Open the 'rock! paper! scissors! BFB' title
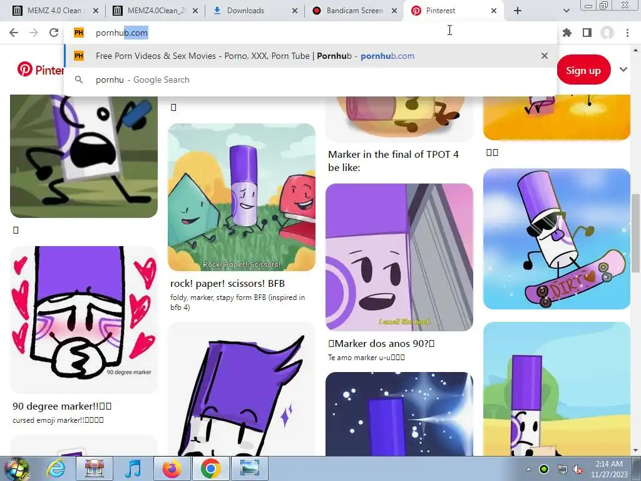The height and width of the screenshot is (481, 641). coord(227,284)
